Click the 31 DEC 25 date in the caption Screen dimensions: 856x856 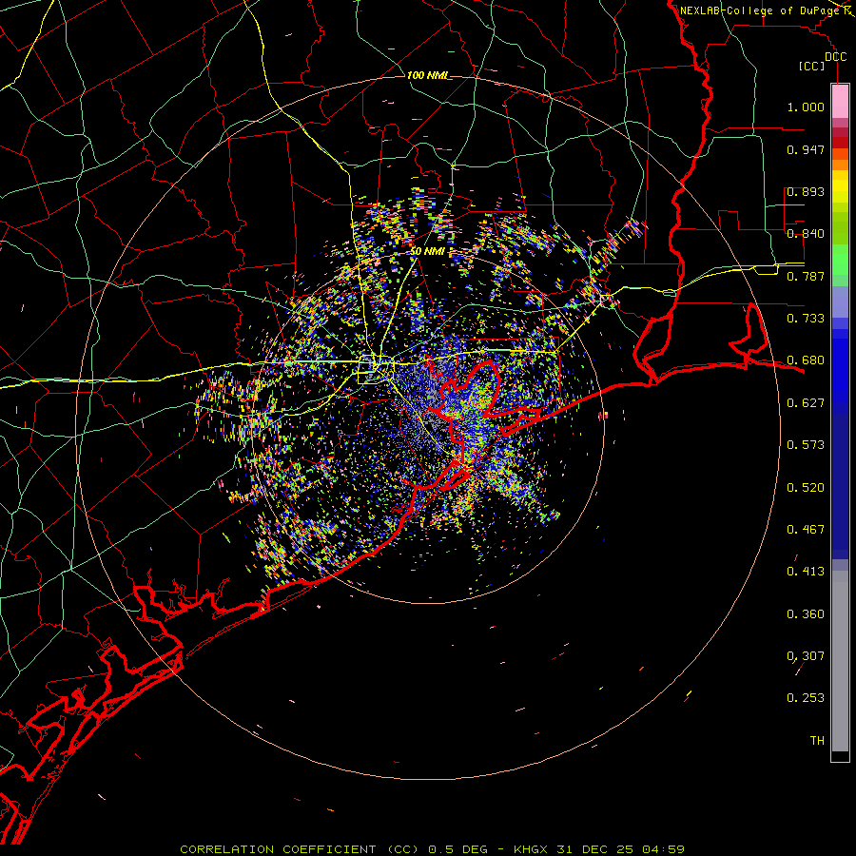pyautogui.click(x=595, y=849)
